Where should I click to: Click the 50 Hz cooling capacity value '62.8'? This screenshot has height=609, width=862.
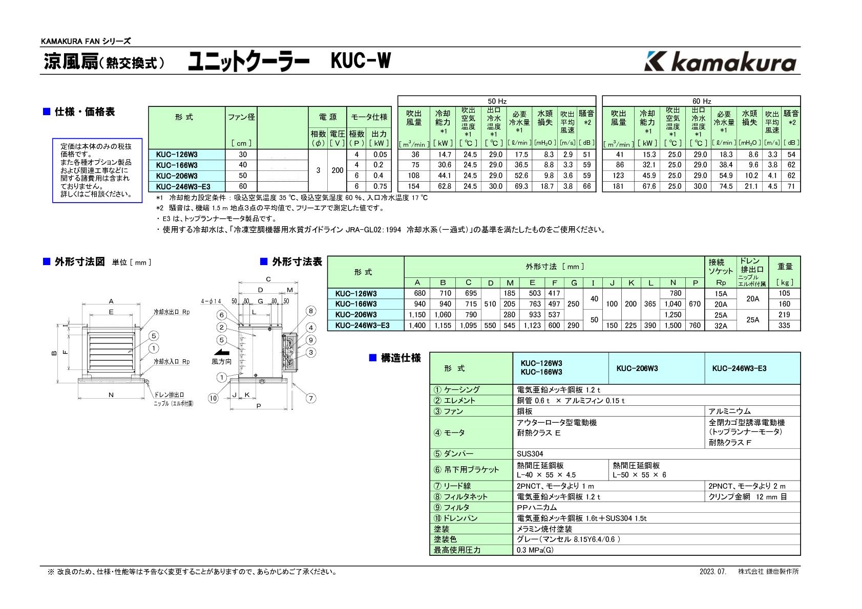444,186
